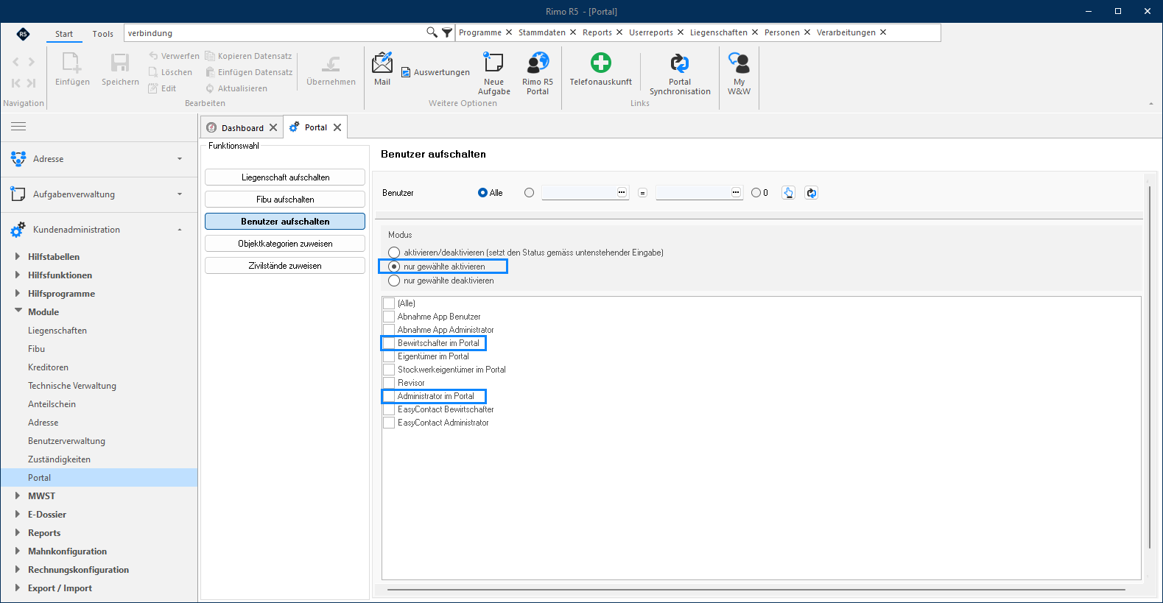Start Portal Synchronisation
The height and width of the screenshot is (603, 1163).
(680, 73)
